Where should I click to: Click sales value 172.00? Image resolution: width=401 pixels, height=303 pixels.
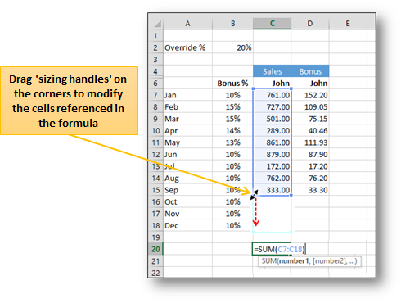272,166
